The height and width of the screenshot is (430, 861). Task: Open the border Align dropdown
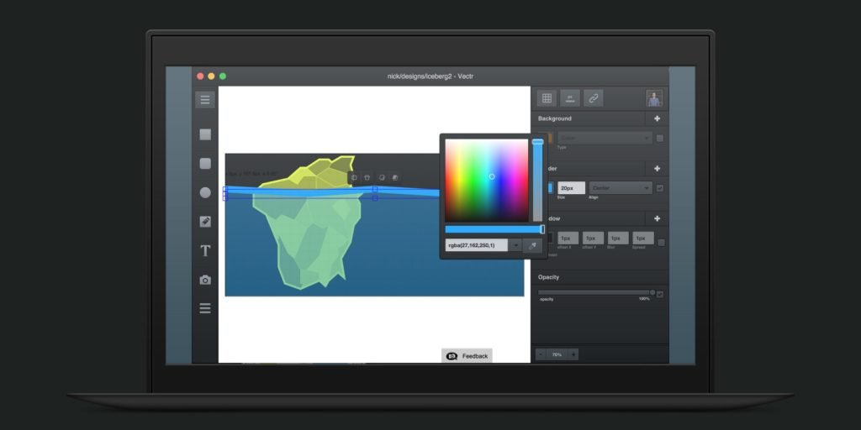tap(621, 188)
